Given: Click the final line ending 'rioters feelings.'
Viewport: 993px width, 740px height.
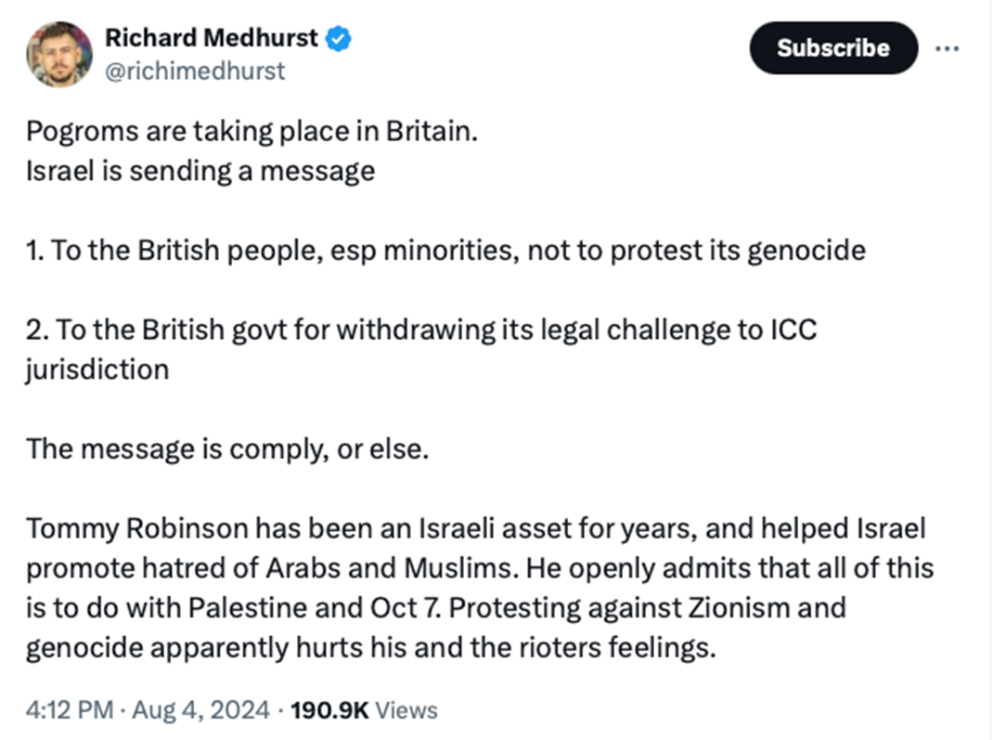Looking at the screenshot, I should click(371, 647).
